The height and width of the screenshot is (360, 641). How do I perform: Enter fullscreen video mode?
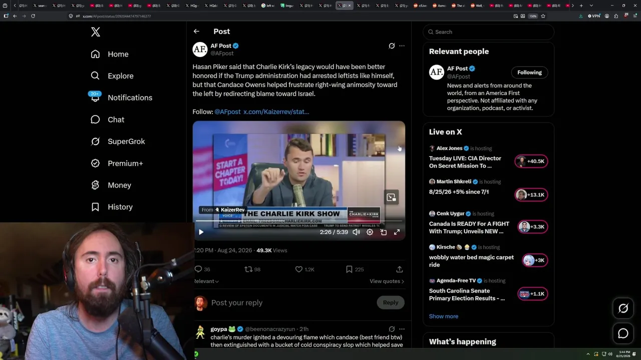pyautogui.click(x=397, y=232)
